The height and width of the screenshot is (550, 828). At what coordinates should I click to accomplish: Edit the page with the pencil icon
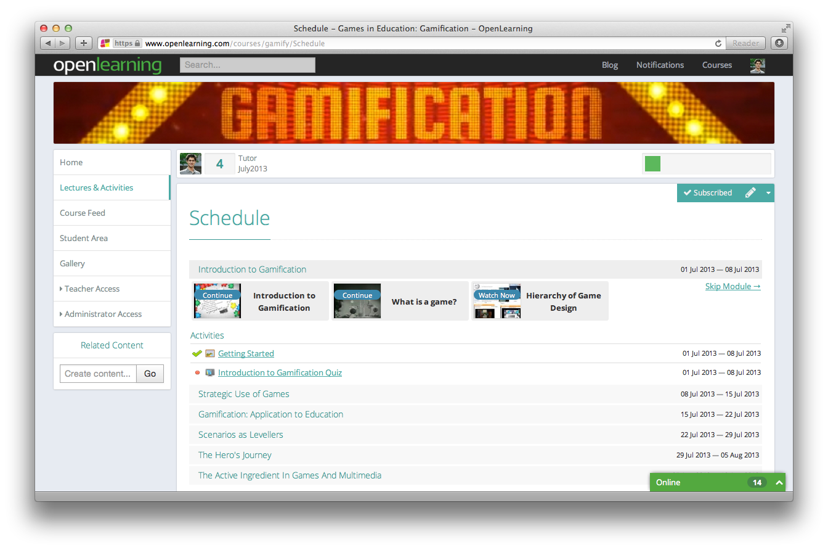click(750, 192)
